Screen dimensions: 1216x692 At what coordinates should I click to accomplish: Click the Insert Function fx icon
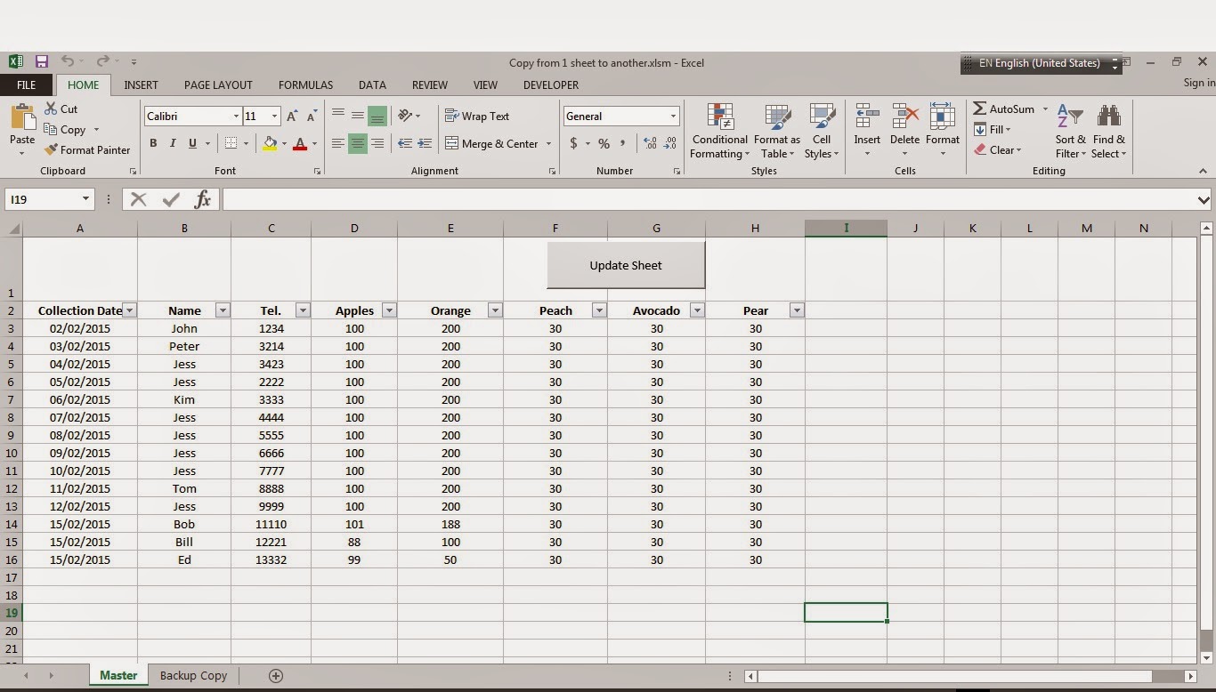(x=203, y=199)
